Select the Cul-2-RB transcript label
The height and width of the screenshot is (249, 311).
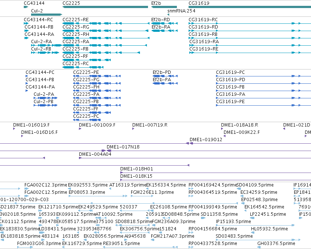41,49
